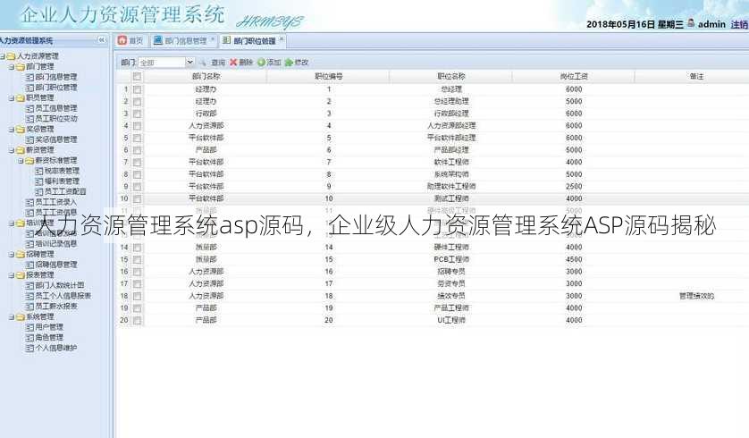The width and height of the screenshot is (749, 438).
Task: Click the 2500 salary cell in row 9
Action: point(574,187)
